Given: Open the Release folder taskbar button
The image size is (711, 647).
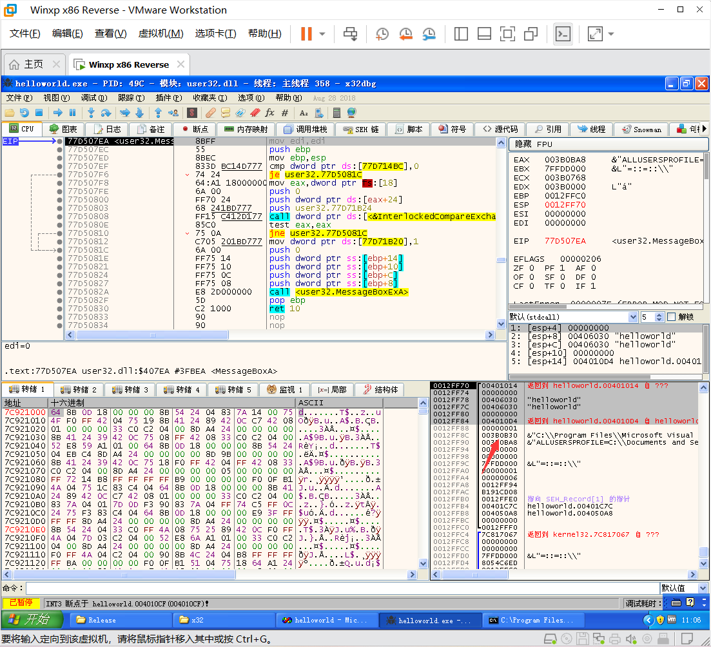Looking at the screenshot, I should 122,620.
